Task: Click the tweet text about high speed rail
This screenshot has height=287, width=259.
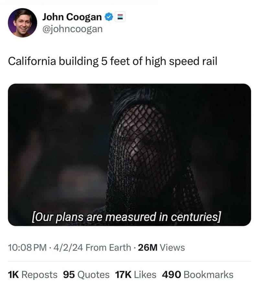Action: [112, 61]
